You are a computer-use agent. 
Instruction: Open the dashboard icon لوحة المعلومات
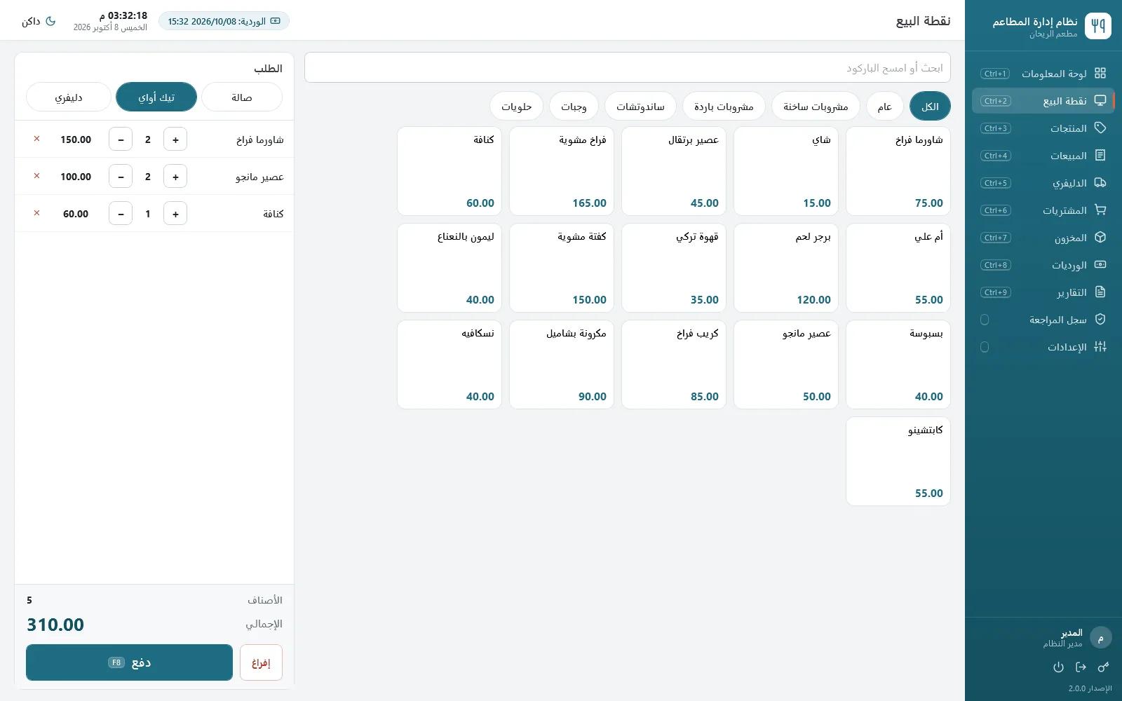(x=1100, y=74)
